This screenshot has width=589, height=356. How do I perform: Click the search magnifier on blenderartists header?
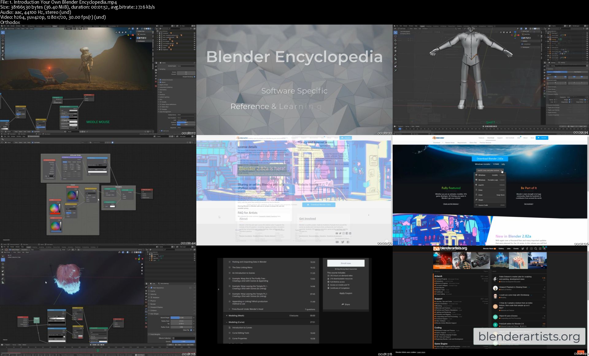click(x=536, y=249)
